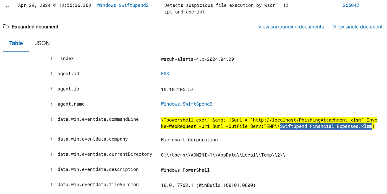This screenshot has height=194, width=387.
Task: Click the type icon beside data.win.eventdata.company
Action: [x=51, y=139]
